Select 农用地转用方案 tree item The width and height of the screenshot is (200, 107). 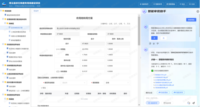17,28
